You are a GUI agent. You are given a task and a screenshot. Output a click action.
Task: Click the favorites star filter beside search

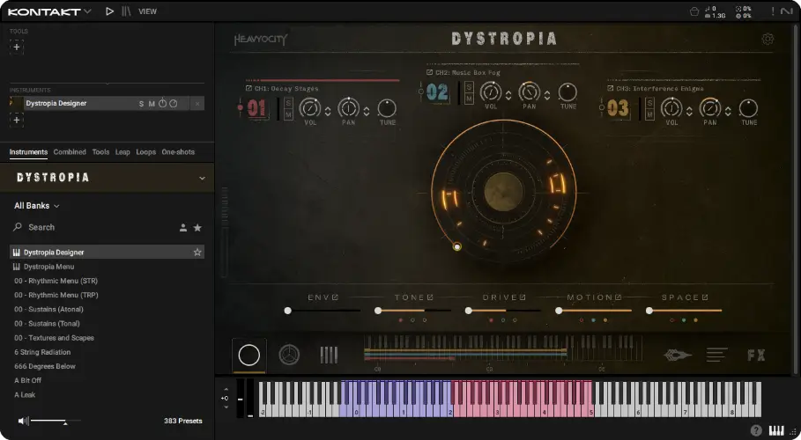(x=197, y=228)
